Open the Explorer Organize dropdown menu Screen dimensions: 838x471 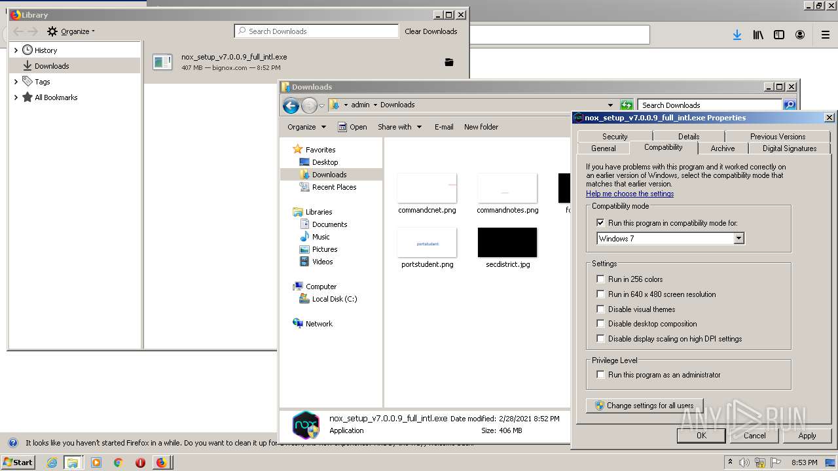tap(306, 127)
